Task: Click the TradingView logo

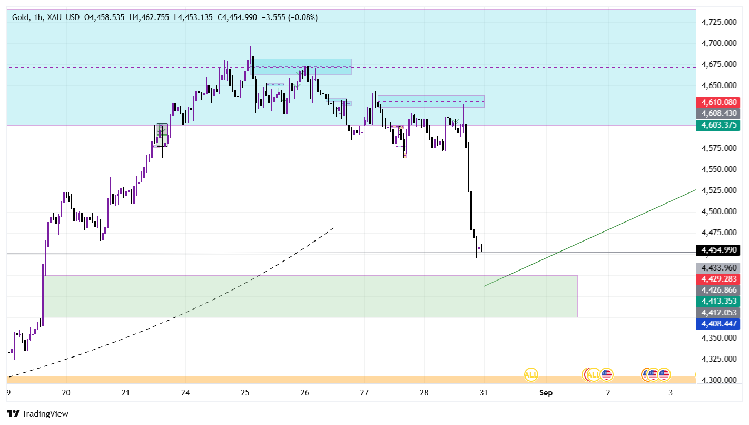Action: (37, 414)
